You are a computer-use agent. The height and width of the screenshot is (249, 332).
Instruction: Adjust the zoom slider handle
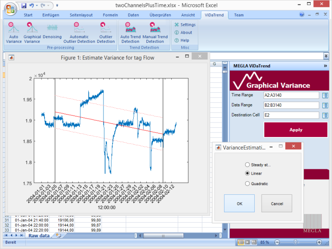[x=296, y=242]
